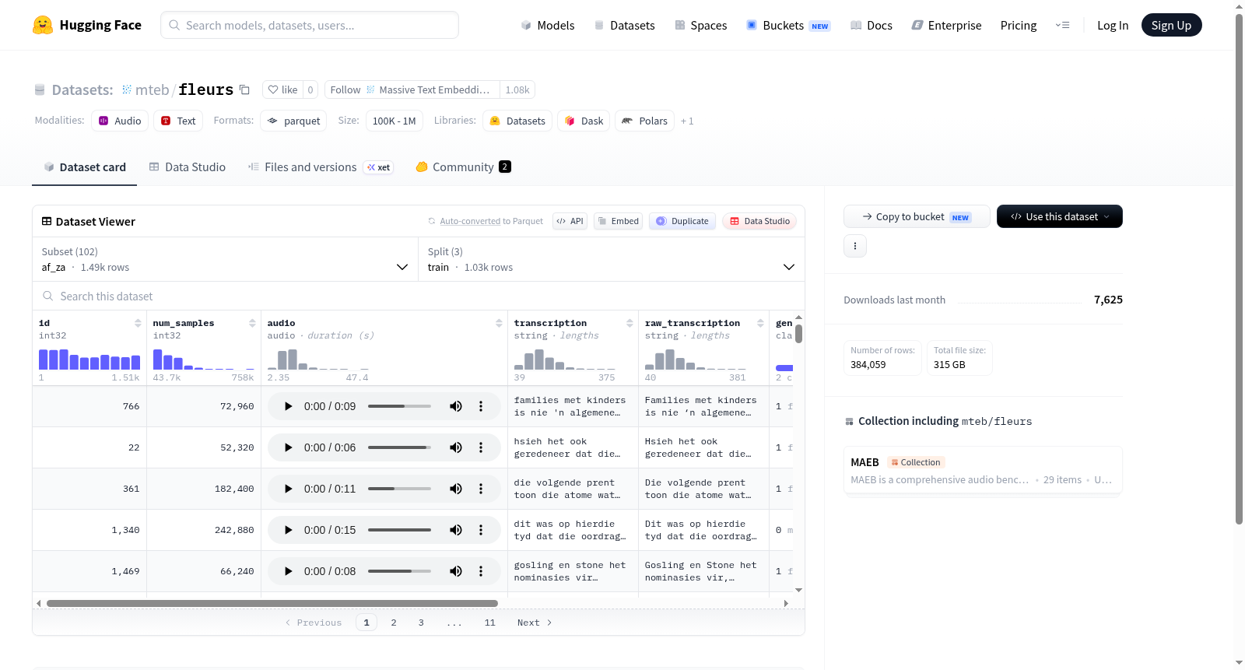Open the Community tab

coord(463,167)
